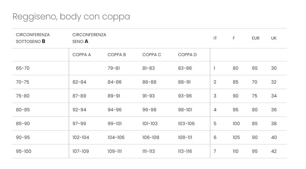Select the 104-106 cell in Coppa B
The image size is (306, 169).
tap(116, 137)
